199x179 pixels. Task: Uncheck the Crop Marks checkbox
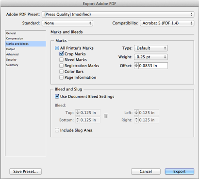pyautogui.click(x=61, y=54)
